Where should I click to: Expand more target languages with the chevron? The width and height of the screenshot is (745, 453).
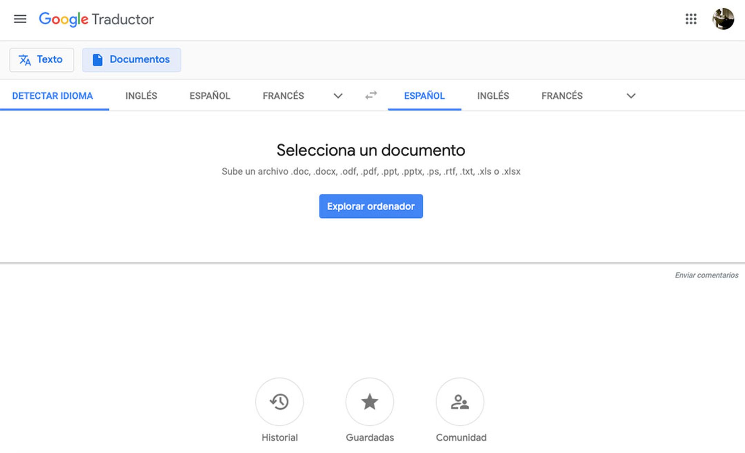click(x=631, y=96)
